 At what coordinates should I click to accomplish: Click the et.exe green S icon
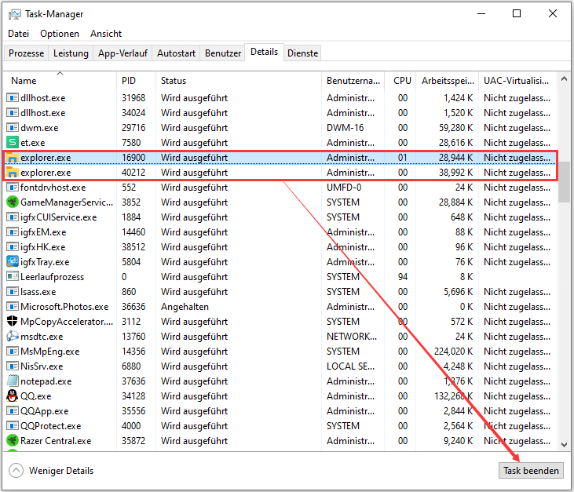(x=13, y=142)
